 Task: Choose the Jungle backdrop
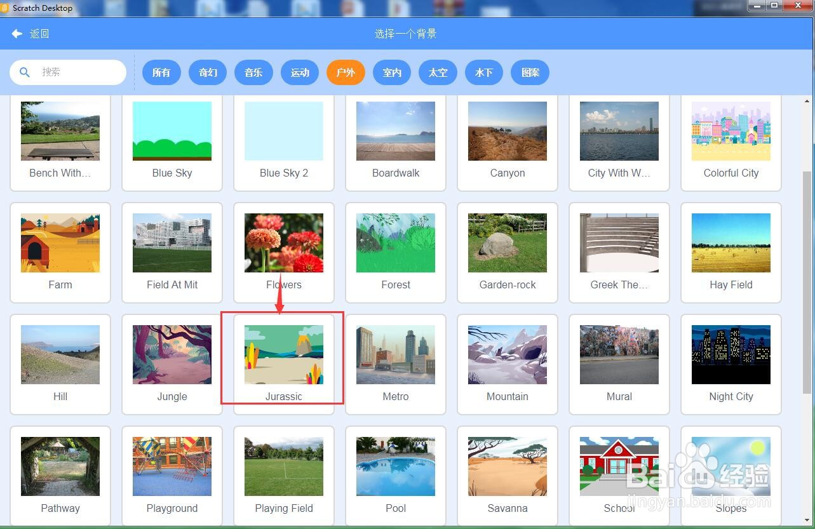point(172,364)
